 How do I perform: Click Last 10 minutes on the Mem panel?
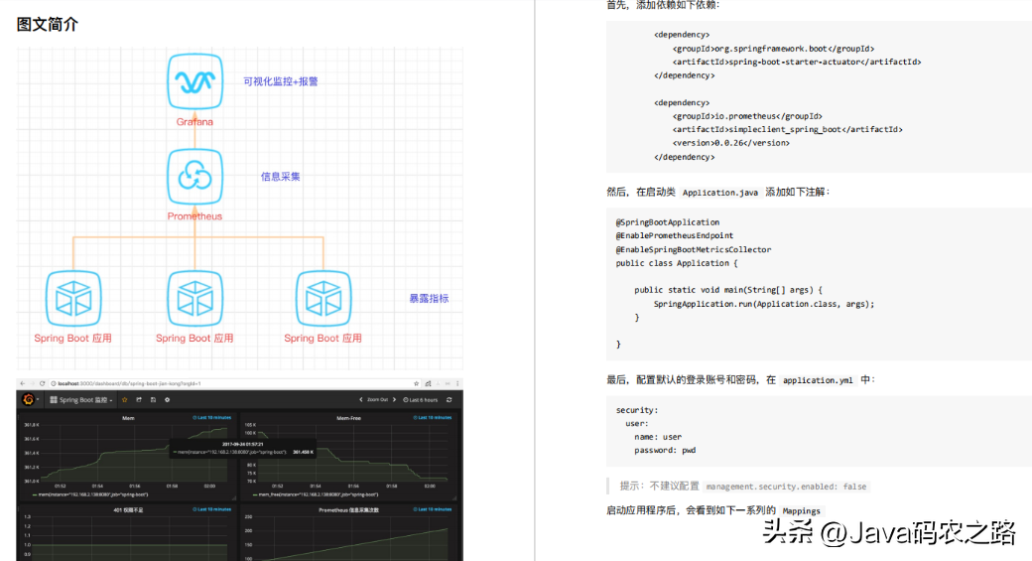point(212,417)
